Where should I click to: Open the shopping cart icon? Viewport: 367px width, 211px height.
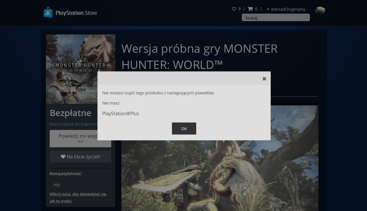point(250,9)
